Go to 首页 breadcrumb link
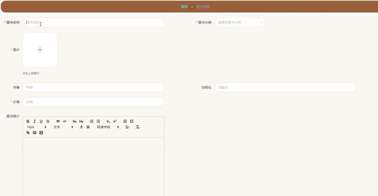 pos(184,7)
